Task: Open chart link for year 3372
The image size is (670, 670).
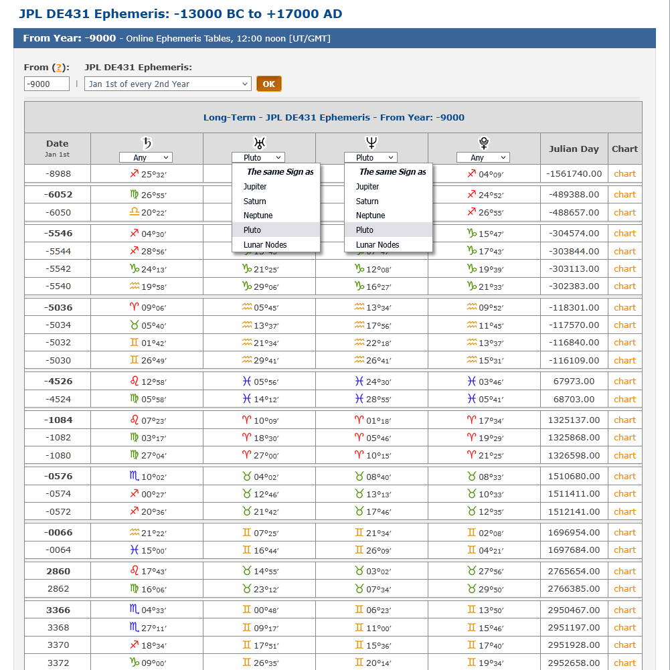Action: pos(624,663)
